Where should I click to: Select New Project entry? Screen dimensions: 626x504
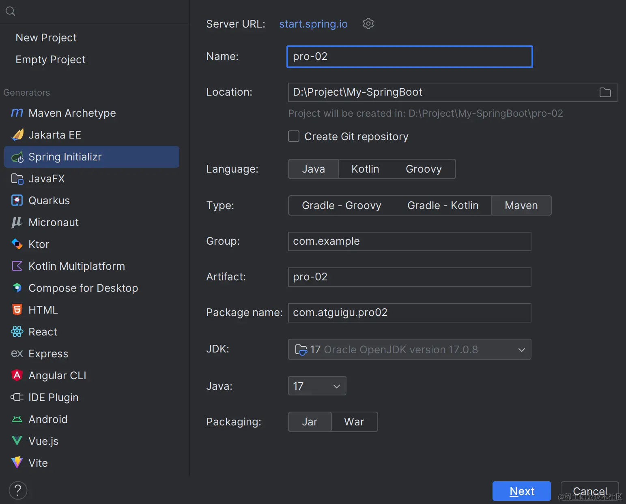click(x=46, y=38)
